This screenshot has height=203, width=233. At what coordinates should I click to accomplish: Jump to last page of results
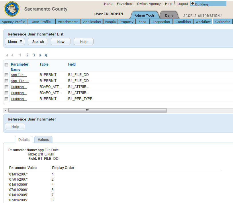click(x=46, y=55)
